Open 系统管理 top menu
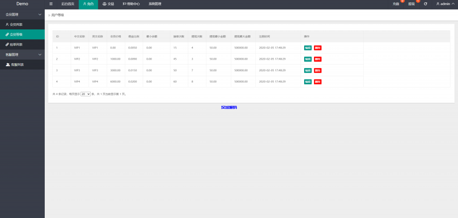 (x=155, y=4)
